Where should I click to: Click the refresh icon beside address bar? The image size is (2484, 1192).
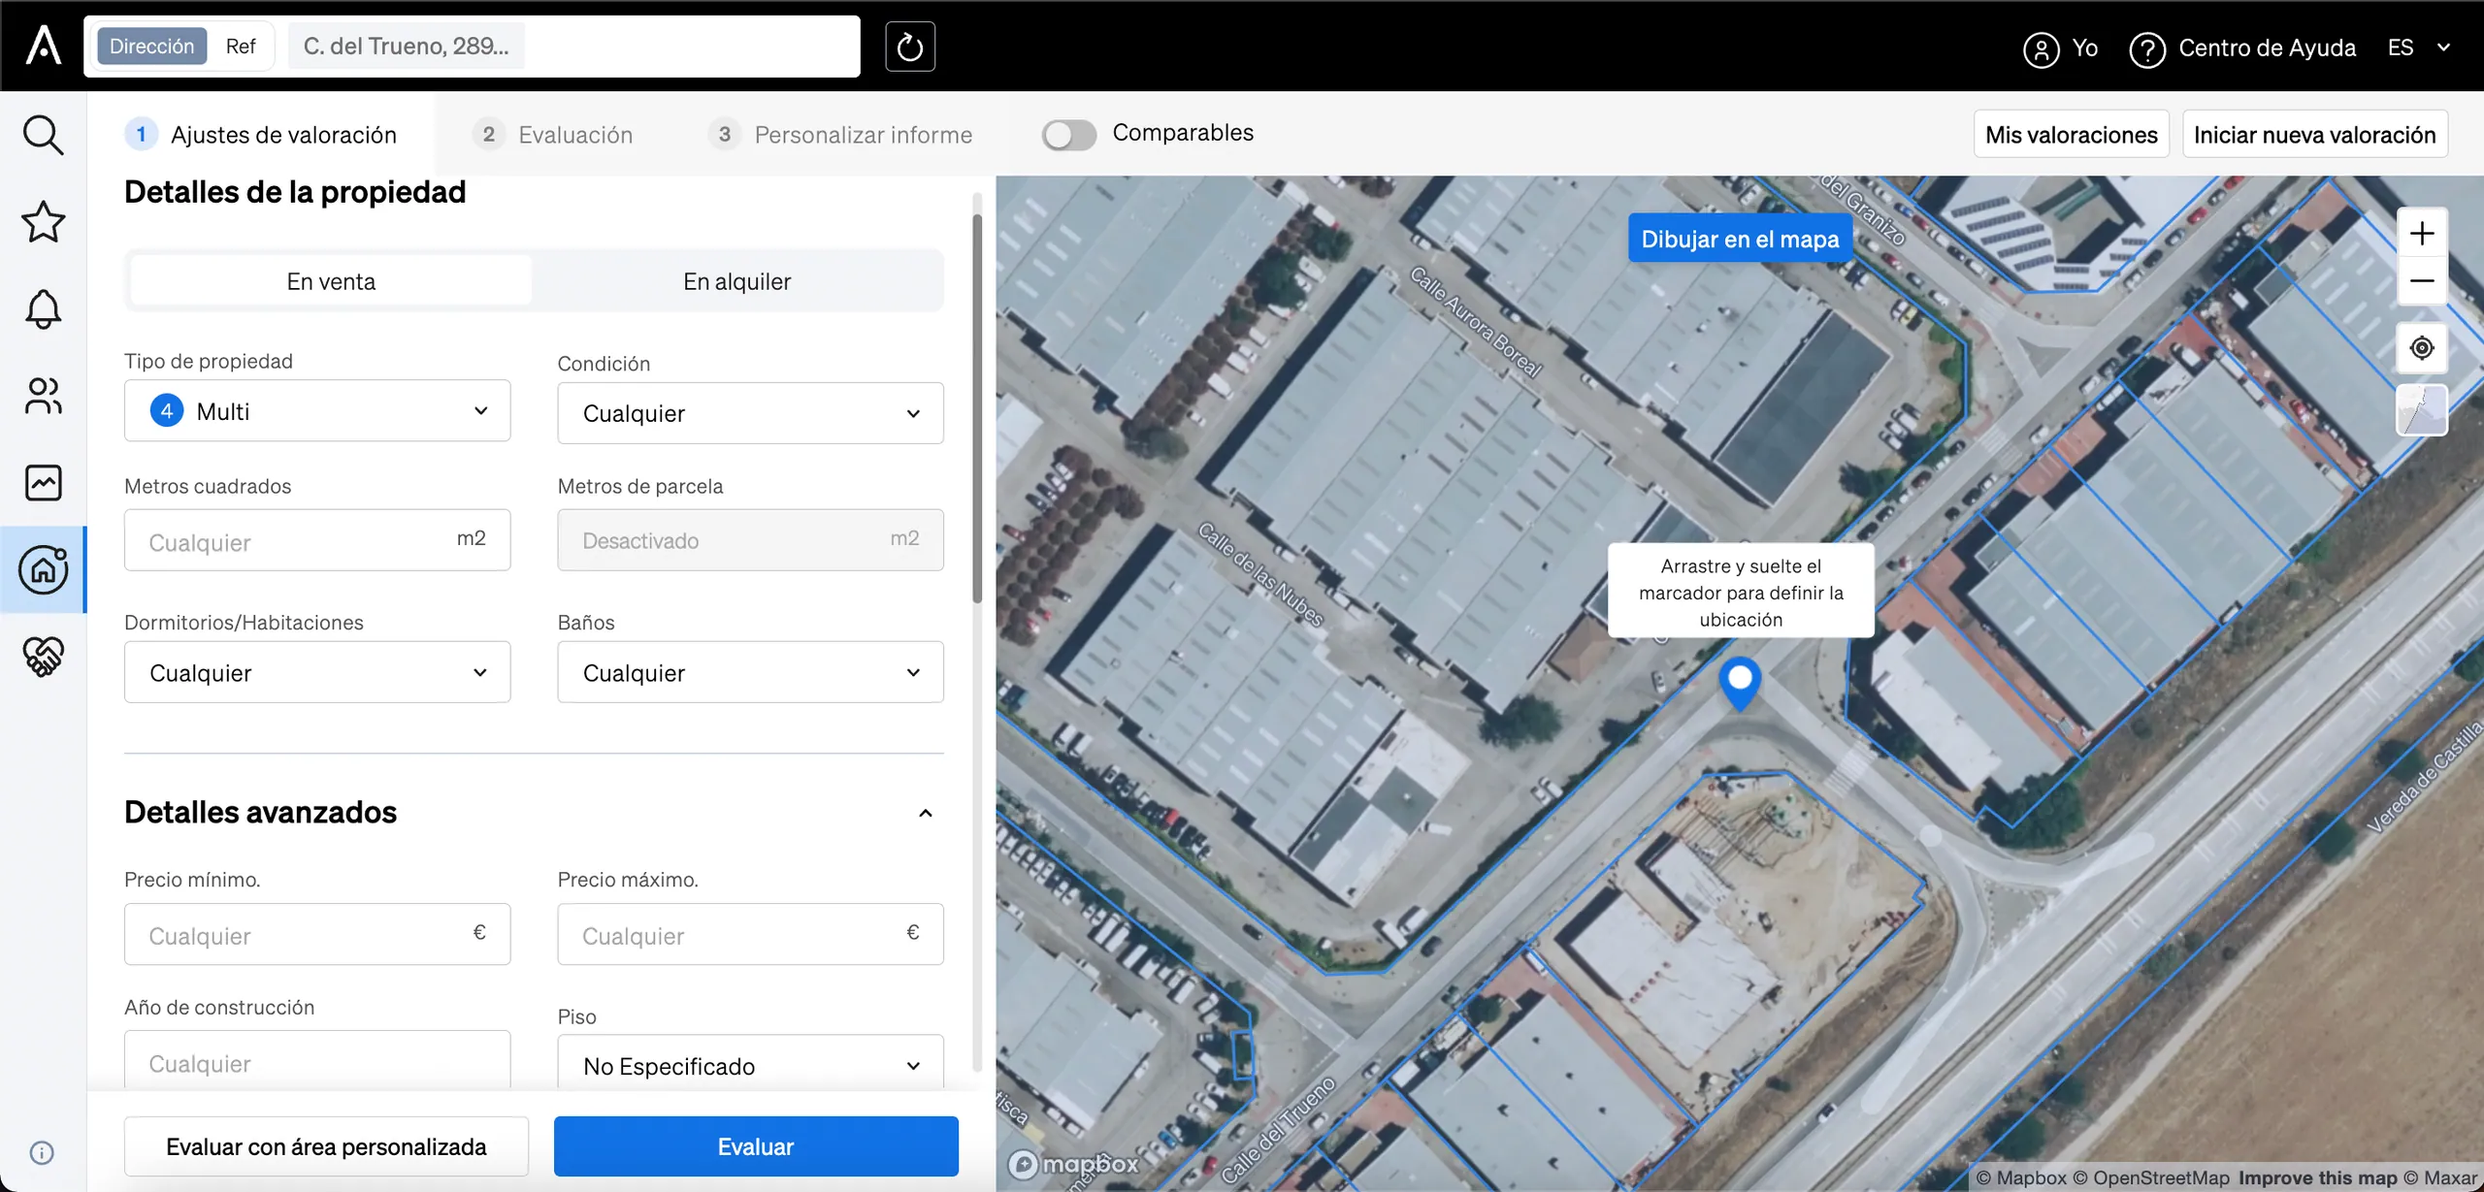909,47
